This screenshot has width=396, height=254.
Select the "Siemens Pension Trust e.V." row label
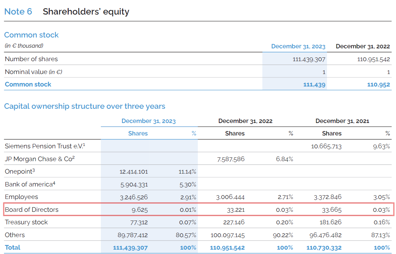click(45, 146)
